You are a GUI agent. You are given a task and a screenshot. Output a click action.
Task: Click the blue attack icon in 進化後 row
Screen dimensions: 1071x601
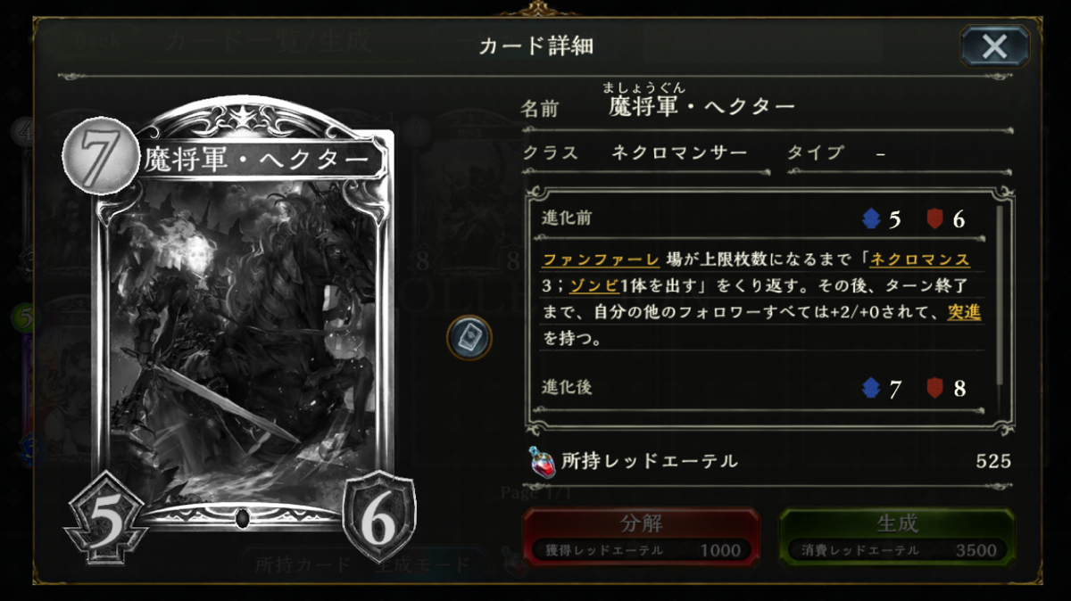click(871, 388)
